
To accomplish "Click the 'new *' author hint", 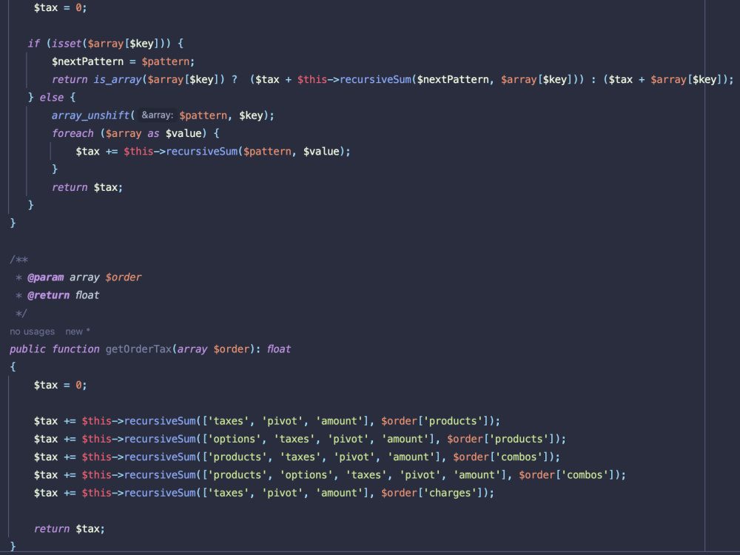I will [78, 332].
